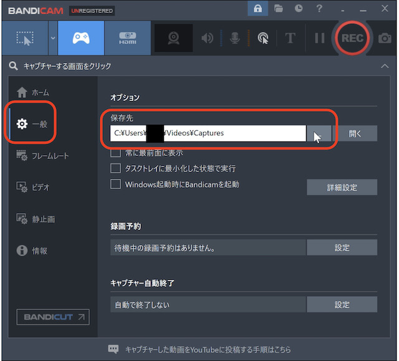Open the screen recording mode dropdown arrow
Screen dimensions: 399x361
(x=53, y=38)
